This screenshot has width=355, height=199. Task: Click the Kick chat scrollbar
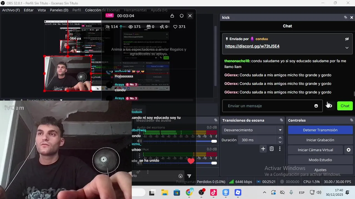click(354, 94)
